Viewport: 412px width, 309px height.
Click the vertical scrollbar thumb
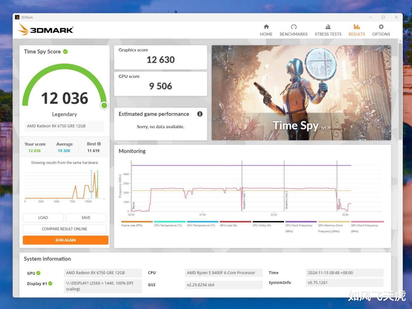(x=400, y=91)
